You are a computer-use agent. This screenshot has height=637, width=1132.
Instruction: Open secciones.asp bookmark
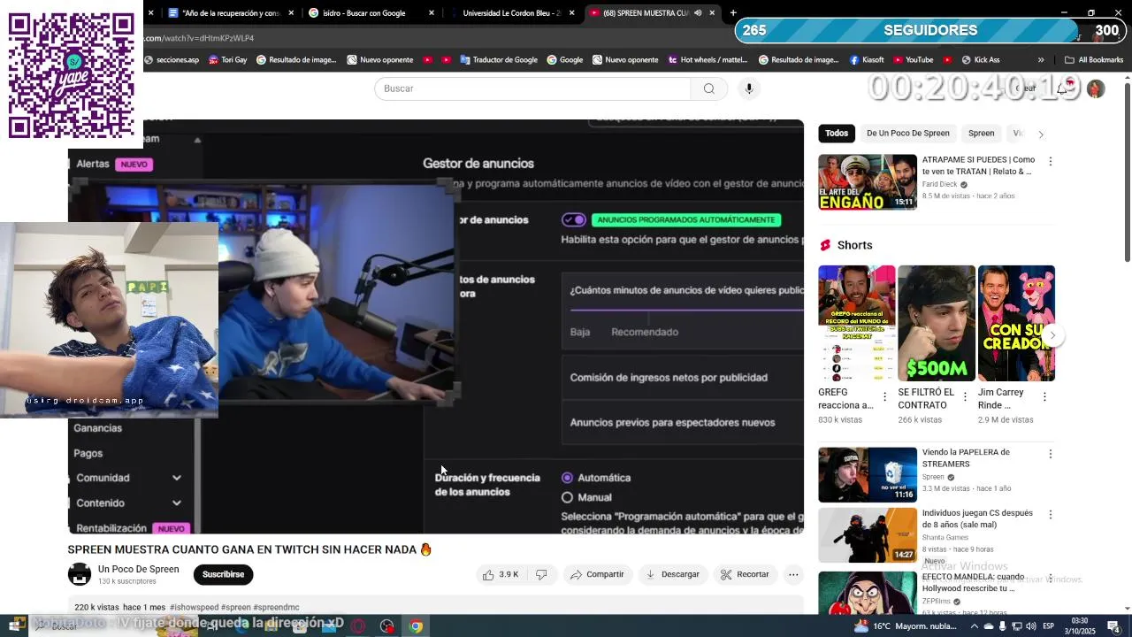172,60
